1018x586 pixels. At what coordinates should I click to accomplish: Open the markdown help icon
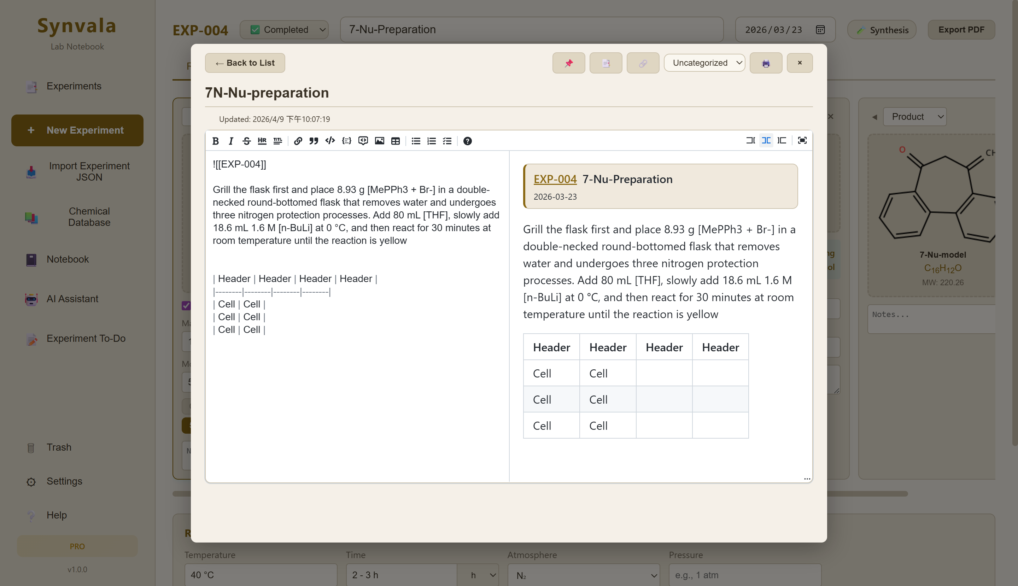click(467, 141)
